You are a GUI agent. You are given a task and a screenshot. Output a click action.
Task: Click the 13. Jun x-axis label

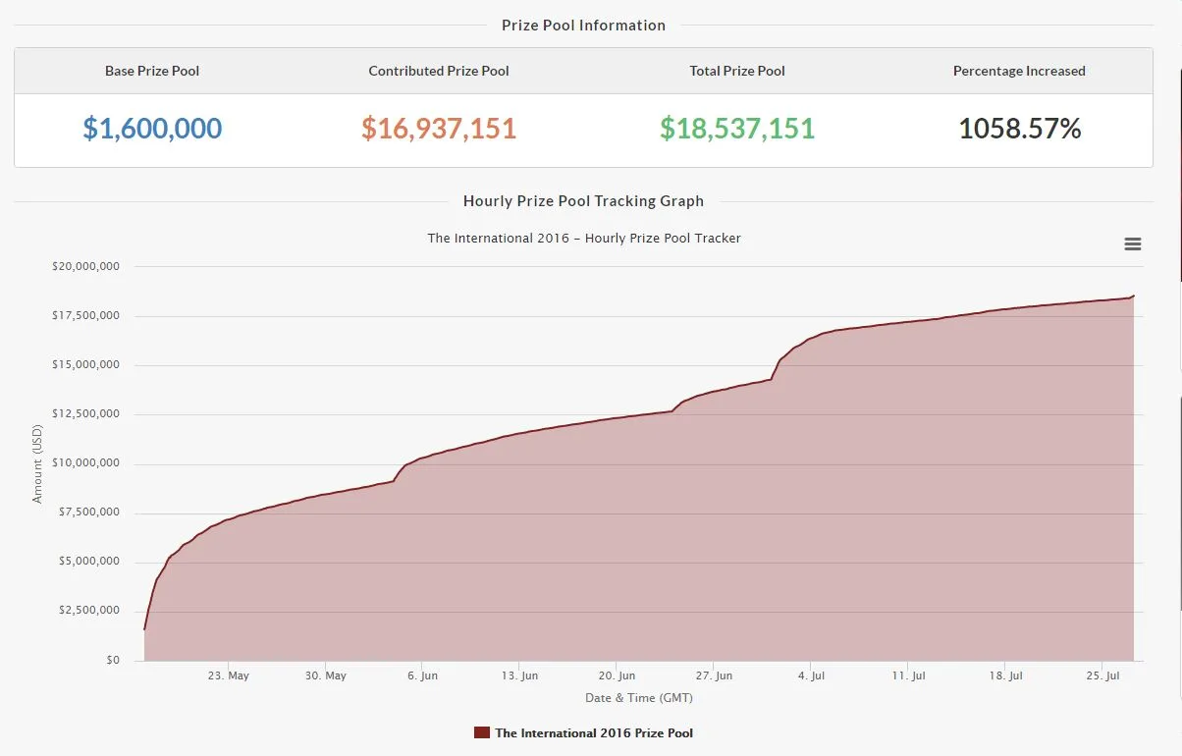(x=519, y=675)
